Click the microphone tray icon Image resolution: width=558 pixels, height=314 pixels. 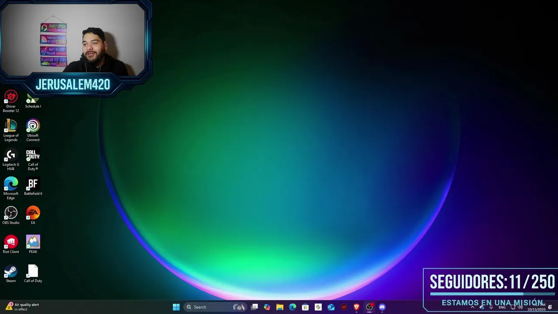click(491, 307)
